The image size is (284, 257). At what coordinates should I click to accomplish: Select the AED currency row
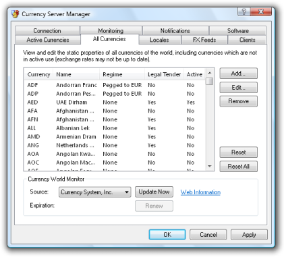point(115,103)
